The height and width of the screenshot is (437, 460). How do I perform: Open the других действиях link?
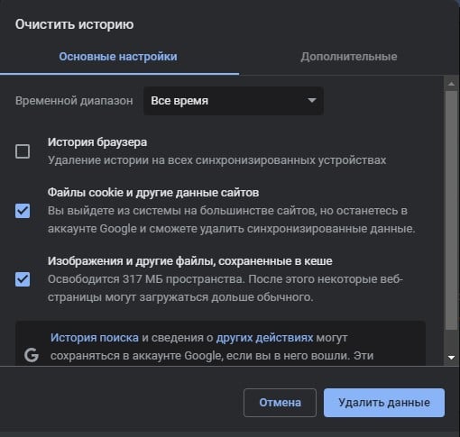tap(264, 338)
